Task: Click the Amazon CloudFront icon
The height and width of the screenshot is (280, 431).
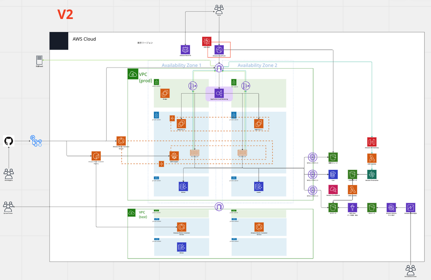Action: [x=219, y=50]
